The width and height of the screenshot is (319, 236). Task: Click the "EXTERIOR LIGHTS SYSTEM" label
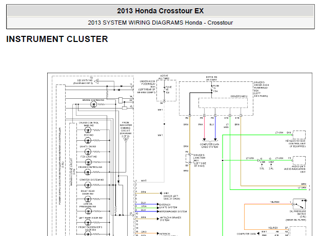[168, 206]
